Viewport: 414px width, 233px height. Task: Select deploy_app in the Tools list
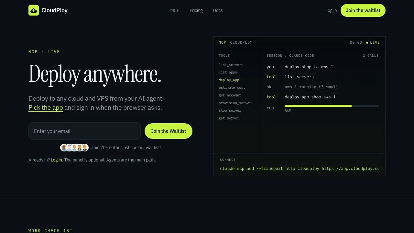click(x=229, y=80)
